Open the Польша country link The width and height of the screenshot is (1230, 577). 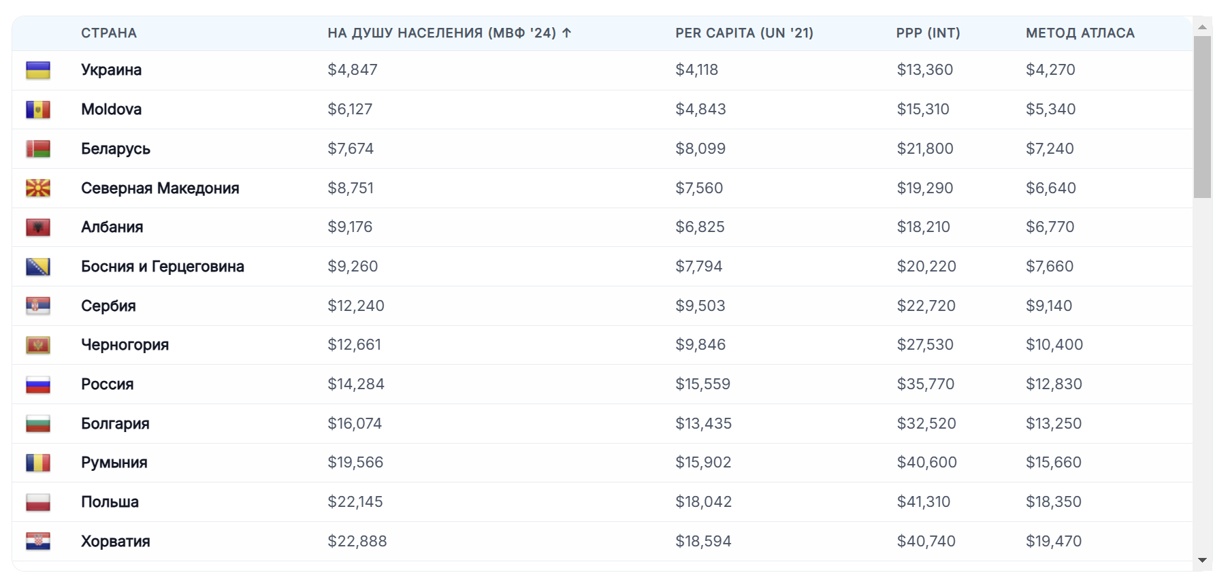point(110,502)
